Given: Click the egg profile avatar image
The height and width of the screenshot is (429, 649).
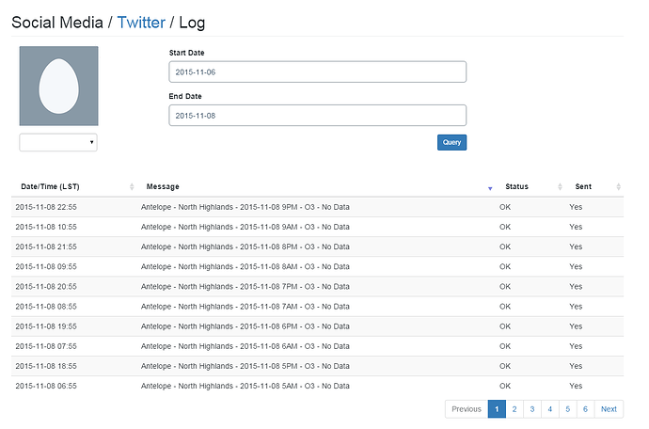Looking at the screenshot, I should tap(58, 86).
